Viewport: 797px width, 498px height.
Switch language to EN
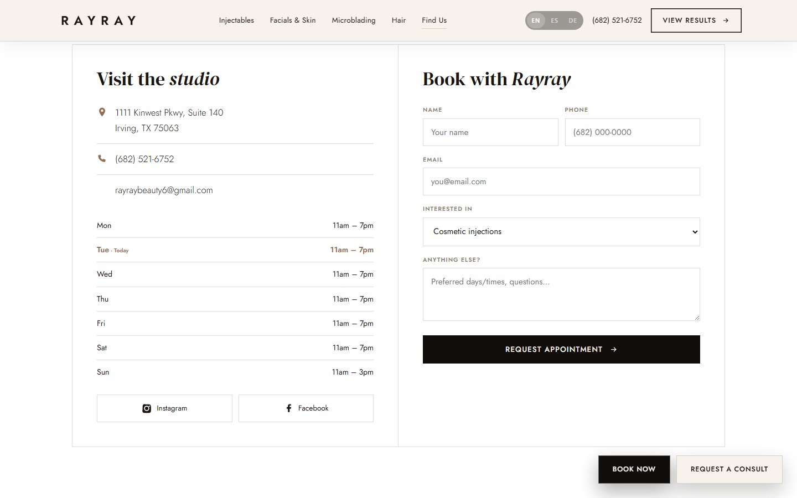click(x=536, y=20)
